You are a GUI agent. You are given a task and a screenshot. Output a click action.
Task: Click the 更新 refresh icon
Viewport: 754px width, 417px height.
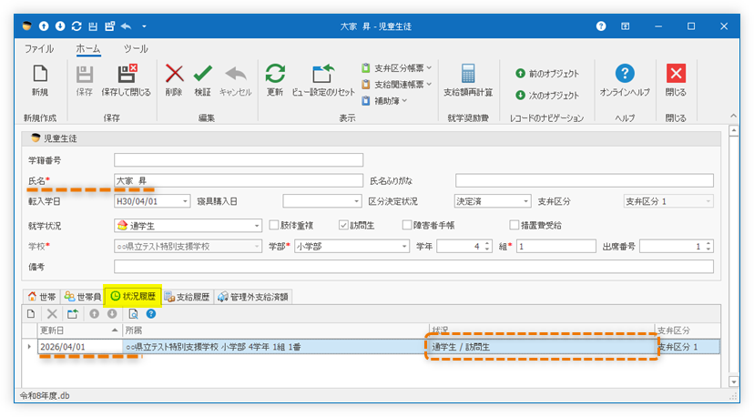click(x=275, y=74)
